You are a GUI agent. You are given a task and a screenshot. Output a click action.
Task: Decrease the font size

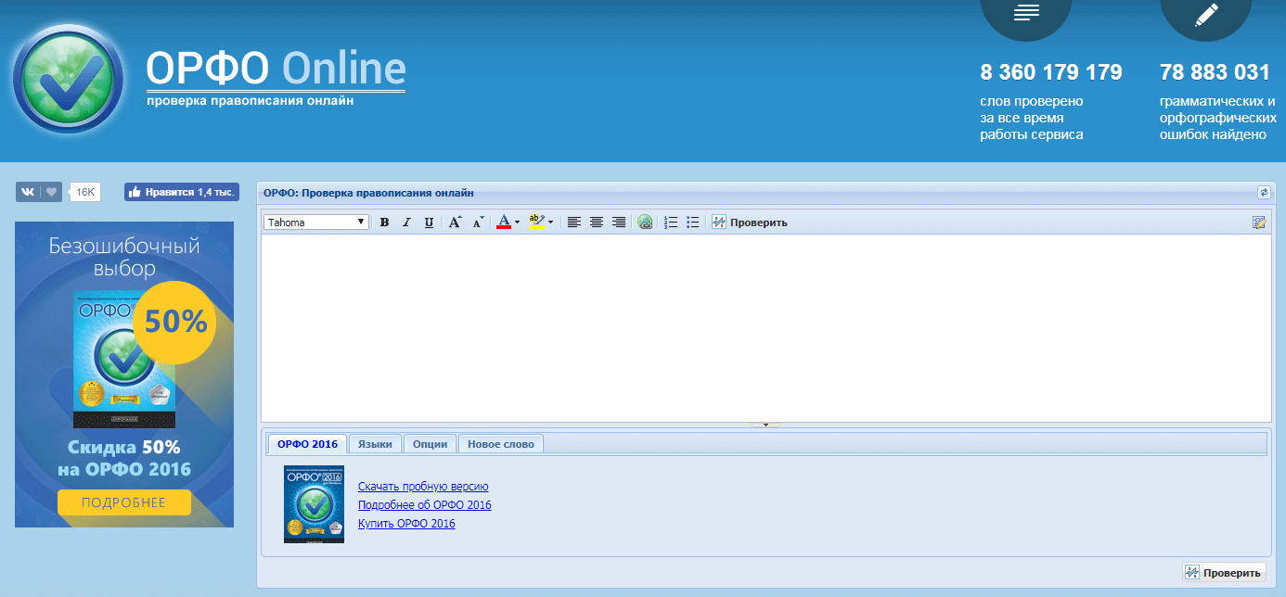click(478, 222)
